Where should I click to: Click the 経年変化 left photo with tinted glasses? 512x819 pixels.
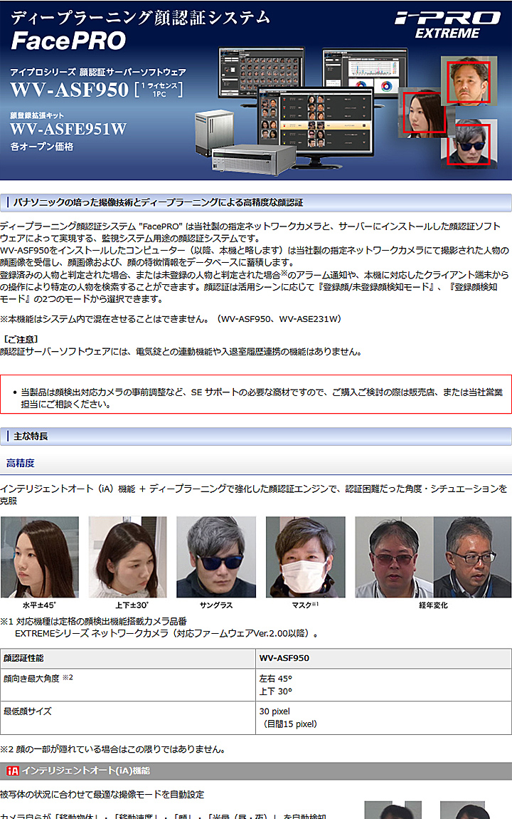394,557
